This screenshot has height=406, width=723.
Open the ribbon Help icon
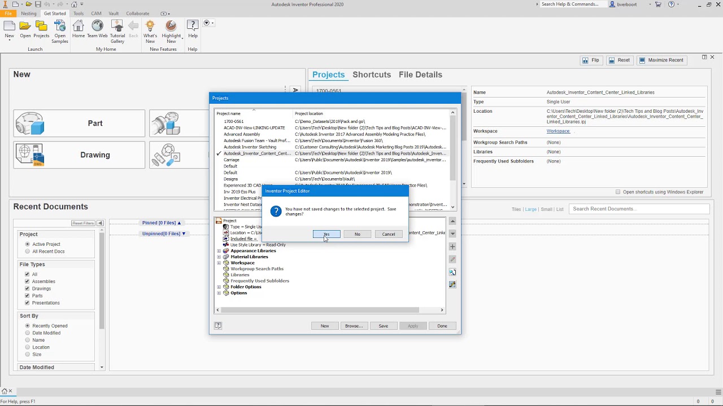[x=193, y=26]
